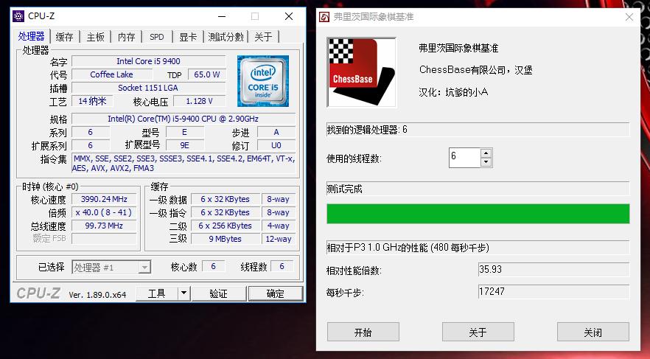
Task: Click the L2 cache 6 x 256 KBytes
Action: [x=225, y=226]
